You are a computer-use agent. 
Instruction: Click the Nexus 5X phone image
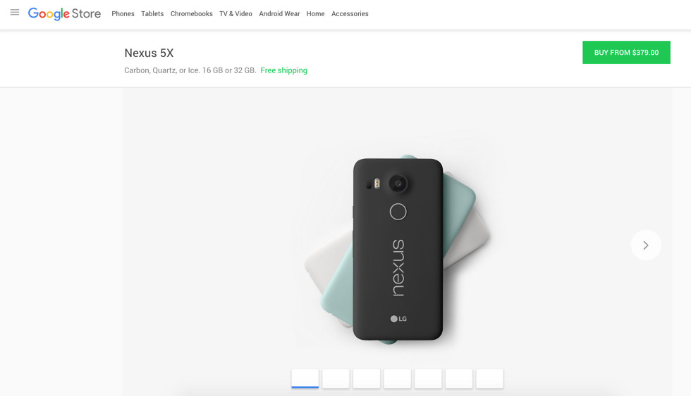(398, 249)
